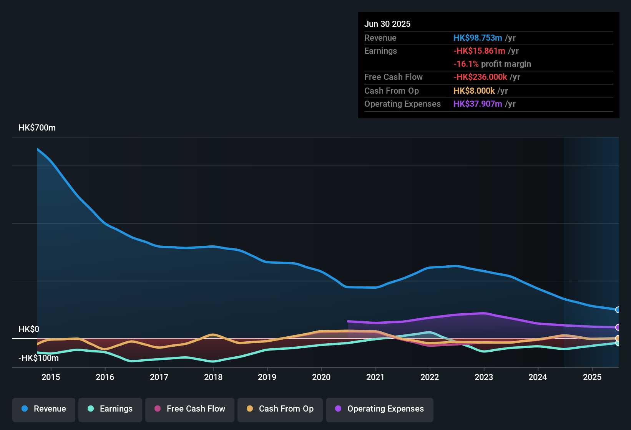
Task: Click the teal Earnings legend dot icon
Action: point(91,409)
